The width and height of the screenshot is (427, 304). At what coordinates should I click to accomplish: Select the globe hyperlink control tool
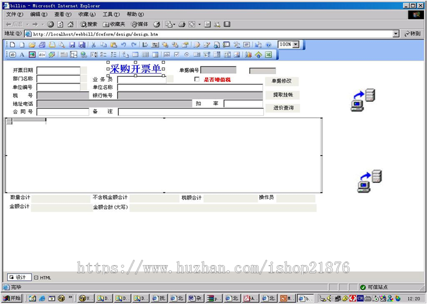83,55
